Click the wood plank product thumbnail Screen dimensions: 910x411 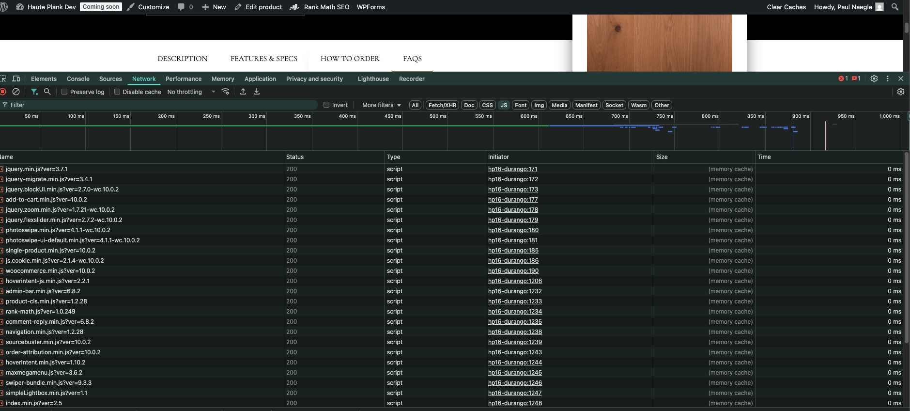(x=659, y=43)
